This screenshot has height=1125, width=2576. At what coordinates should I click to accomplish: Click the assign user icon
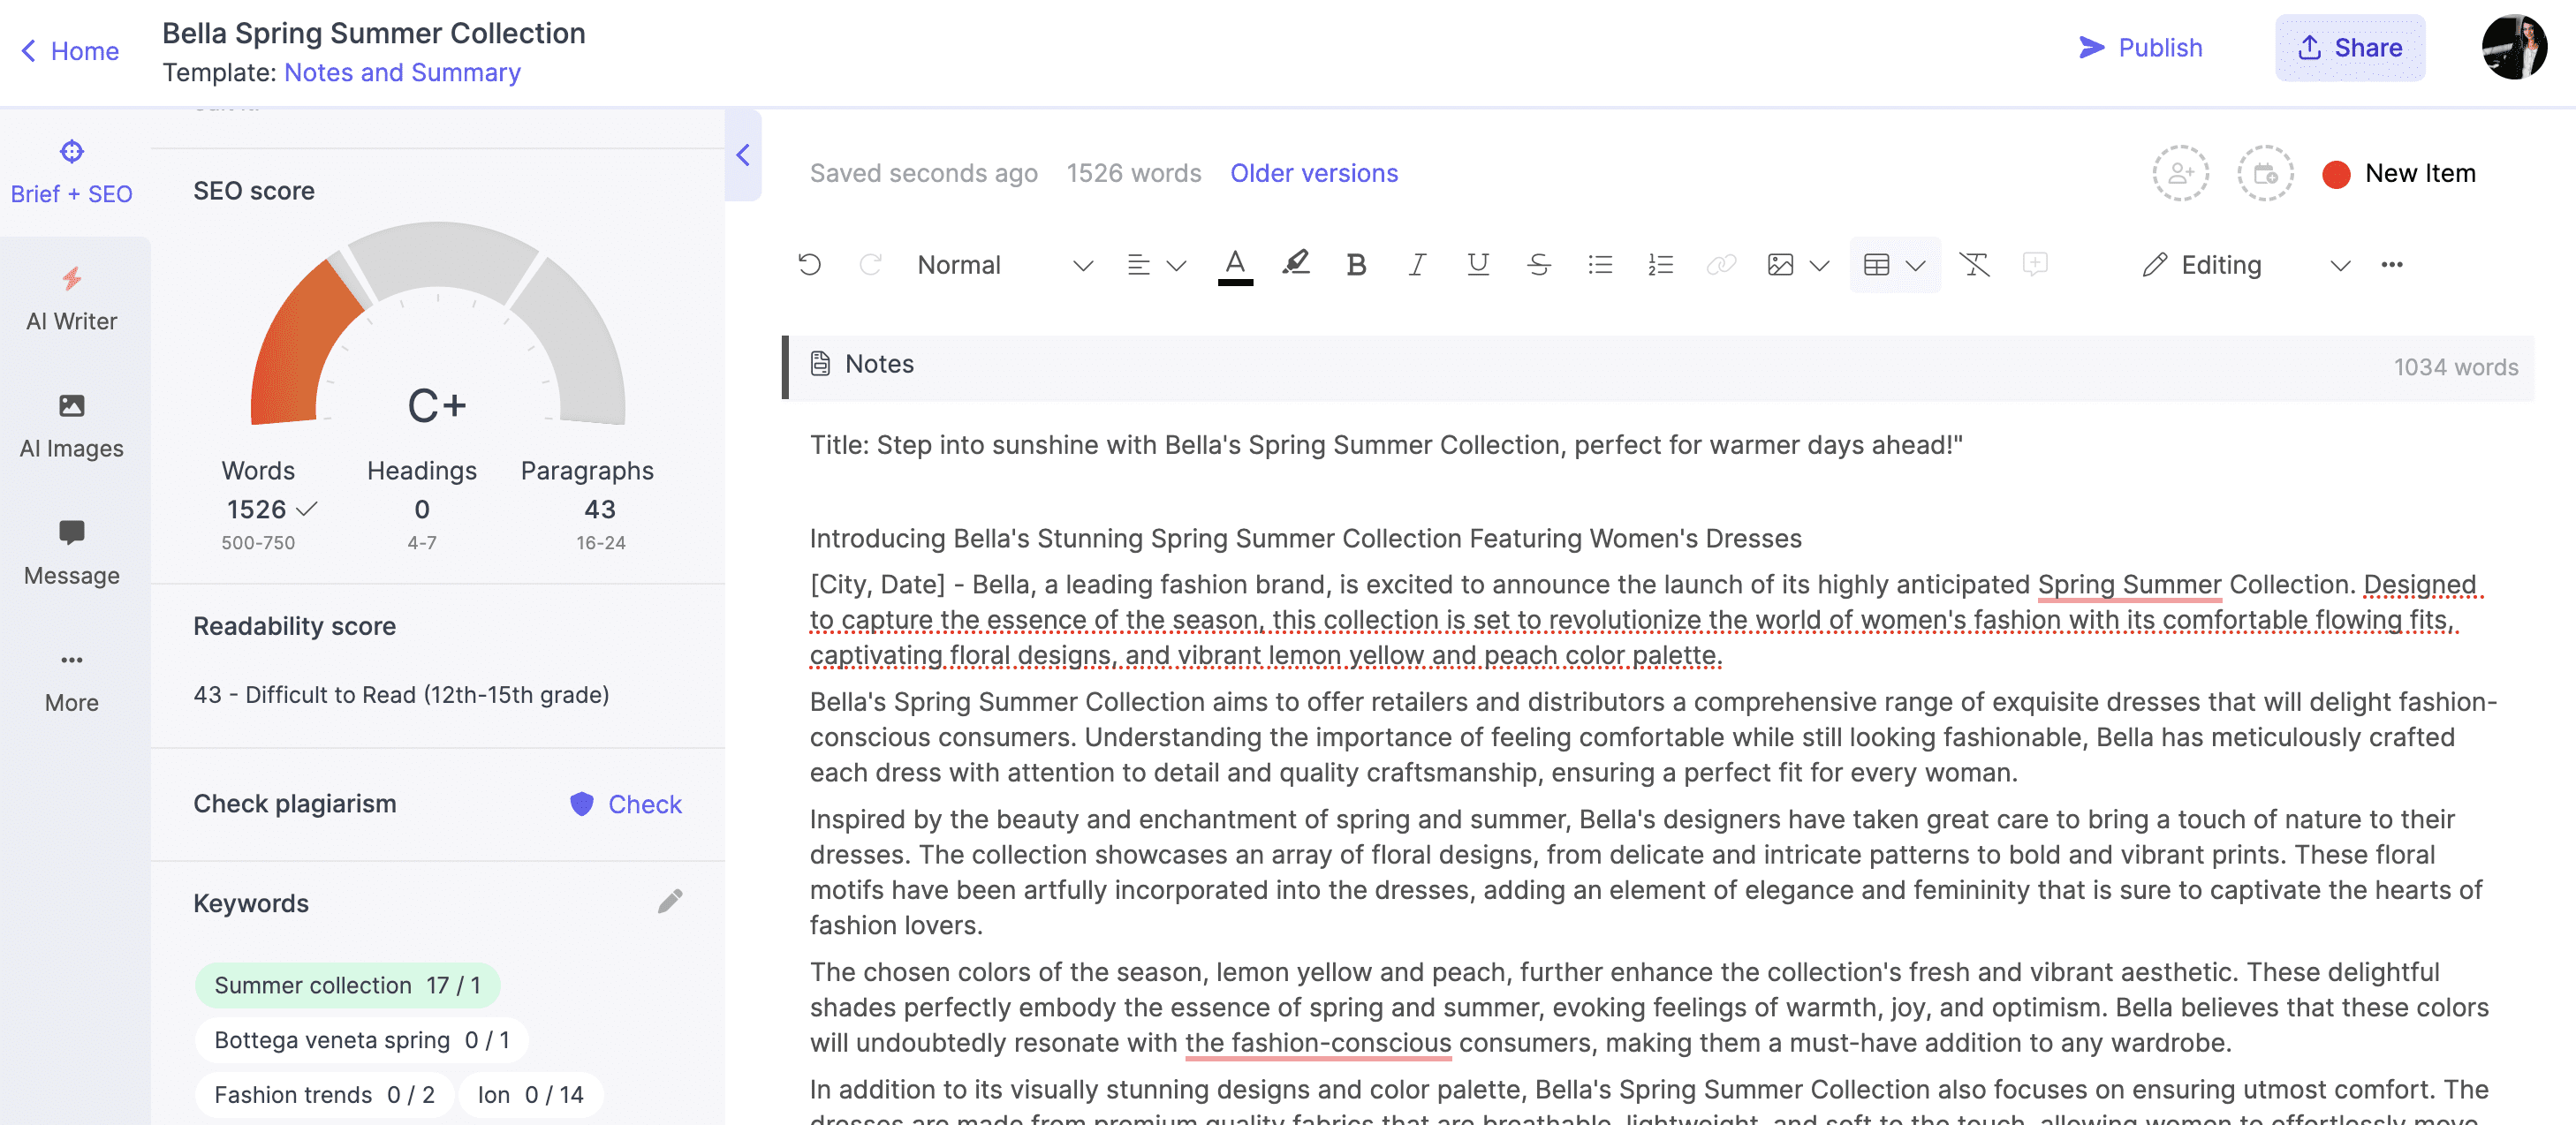2180,174
